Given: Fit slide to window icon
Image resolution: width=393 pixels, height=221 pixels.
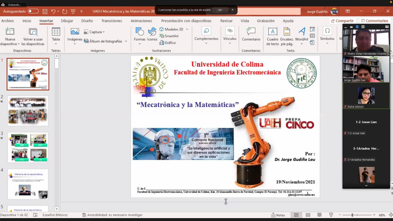Looking at the screenshot, I should tap(391, 215).
